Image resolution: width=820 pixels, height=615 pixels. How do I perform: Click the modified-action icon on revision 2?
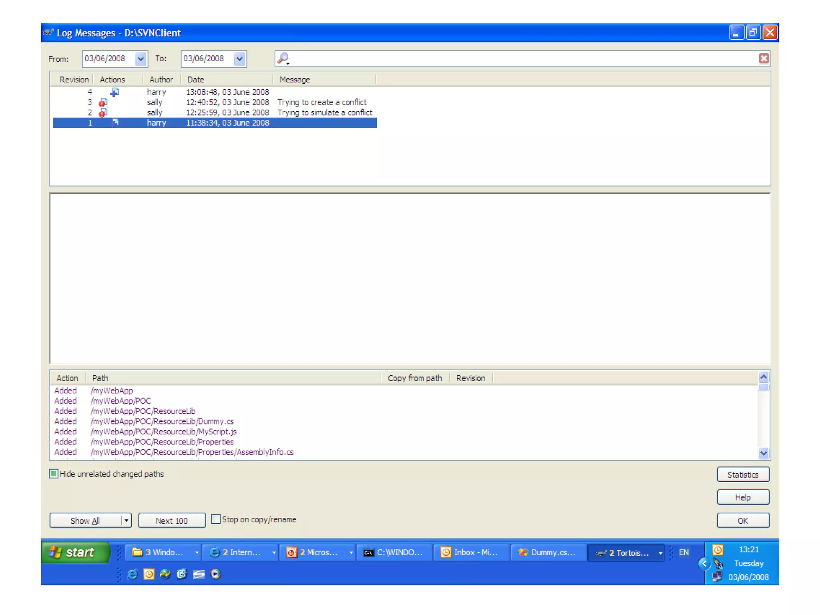pyautogui.click(x=103, y=113)
